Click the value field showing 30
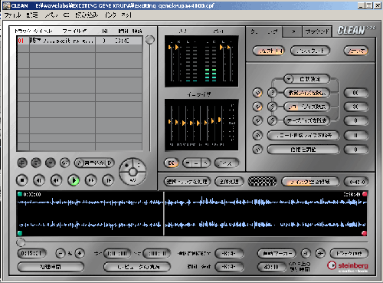Image resolution: width=383 pixels, height=283 pixels. pos(356,107)
